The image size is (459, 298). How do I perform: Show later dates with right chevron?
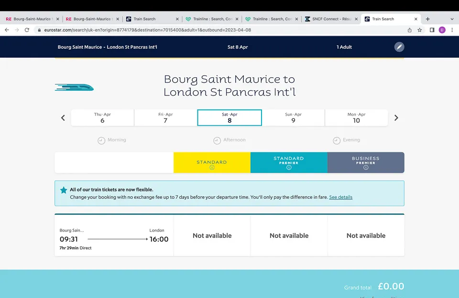click(396, 118)
